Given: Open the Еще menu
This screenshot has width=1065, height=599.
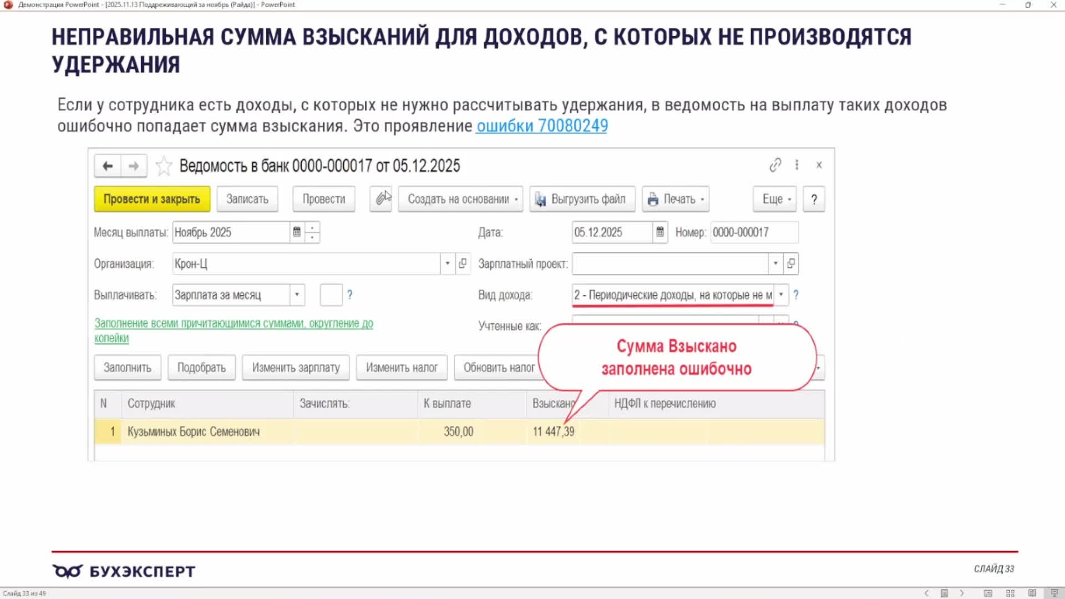Looking at the screenshot, I should coord(775,199).
